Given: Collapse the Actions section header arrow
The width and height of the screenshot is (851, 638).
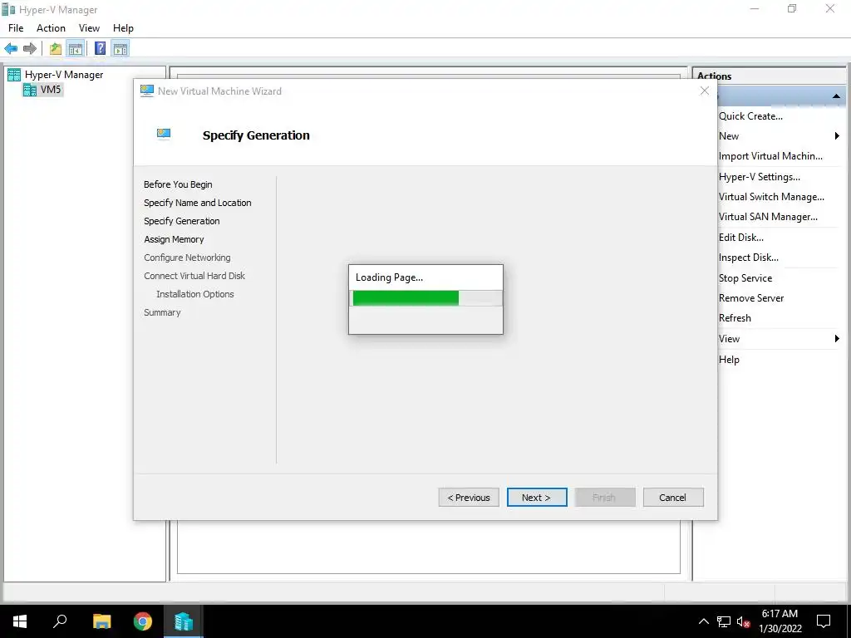Looking at the screenshot, I should [836, 96].
